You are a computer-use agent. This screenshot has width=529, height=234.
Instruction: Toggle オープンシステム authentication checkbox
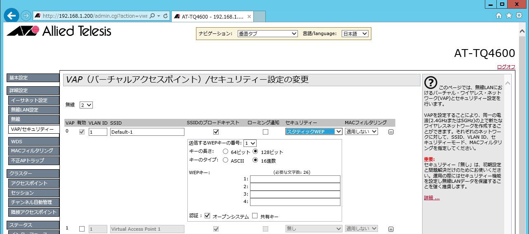point(207,216)
